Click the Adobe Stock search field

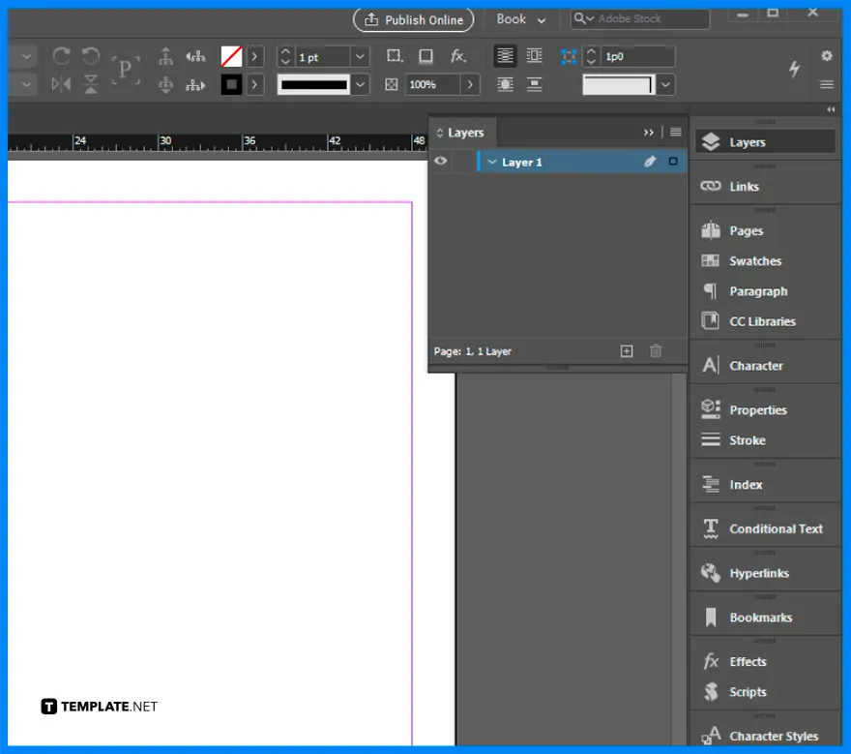tap(638, 17)
